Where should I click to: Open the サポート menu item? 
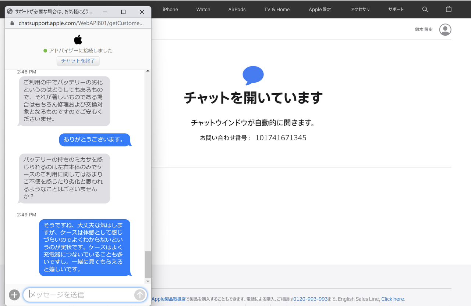pos(396,9)
